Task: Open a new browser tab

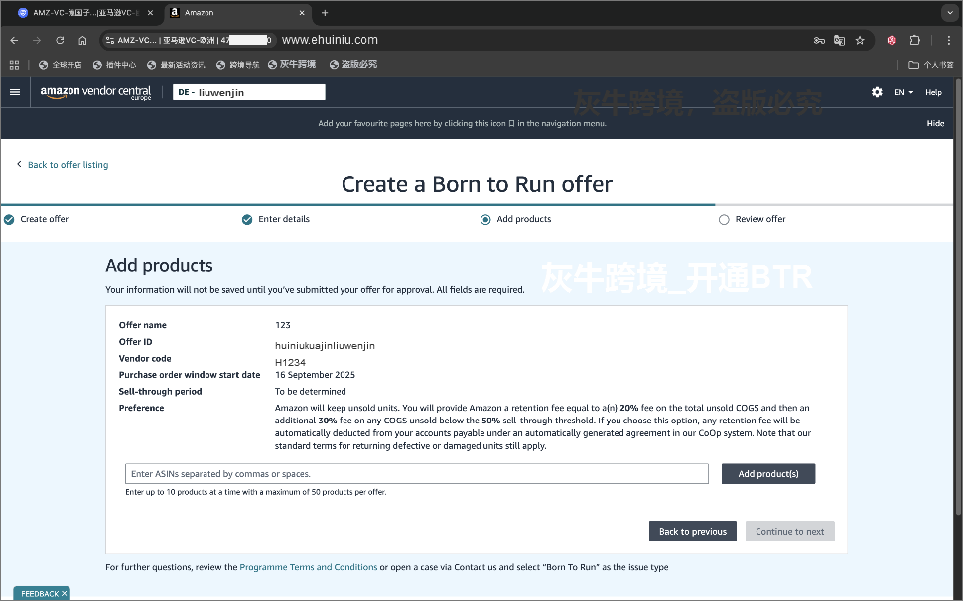Action: click(325, 13)
